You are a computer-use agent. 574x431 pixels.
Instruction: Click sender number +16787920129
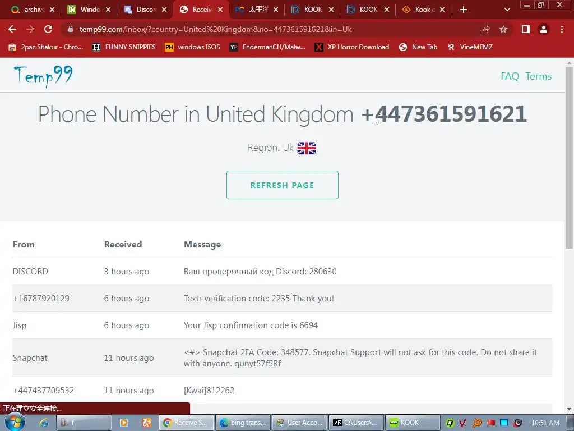pos(41,299)
